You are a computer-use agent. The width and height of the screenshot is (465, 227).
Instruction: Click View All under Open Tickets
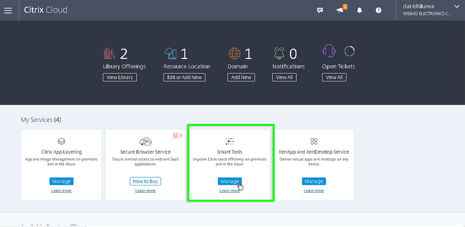pyautogui.click(x=334, y=77)
